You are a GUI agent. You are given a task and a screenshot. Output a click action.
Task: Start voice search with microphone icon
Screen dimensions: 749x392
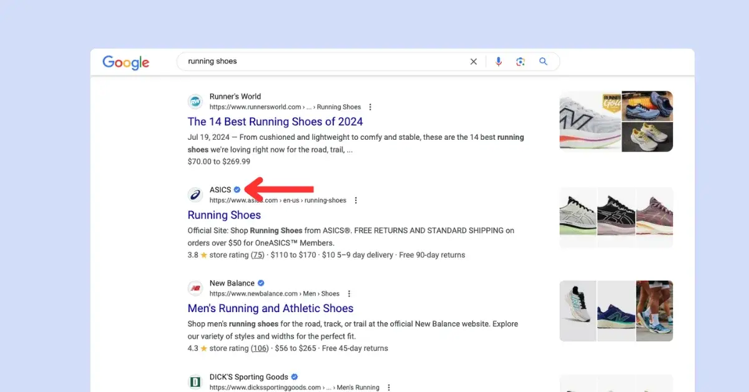(498, 61)
